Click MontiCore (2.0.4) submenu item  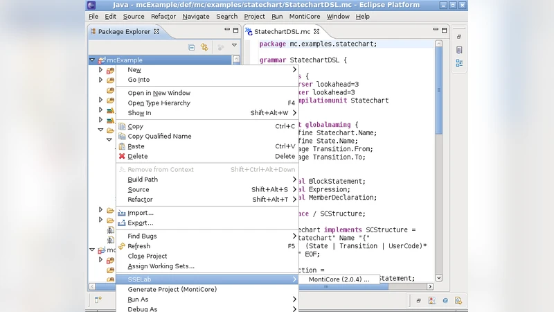coord(339,279)
